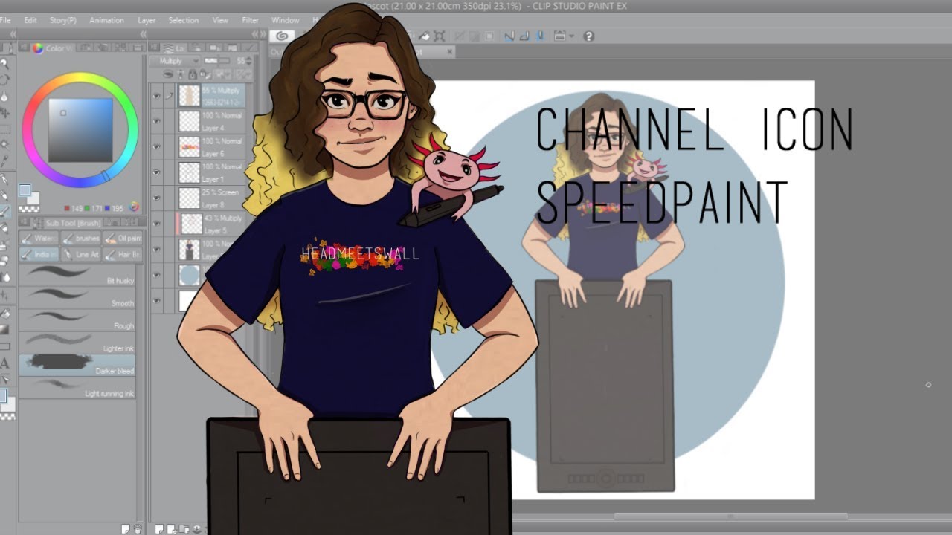Adjust layer opacity stepper at 55
This screenshot has height=535, width=952.
coord(249,61)
